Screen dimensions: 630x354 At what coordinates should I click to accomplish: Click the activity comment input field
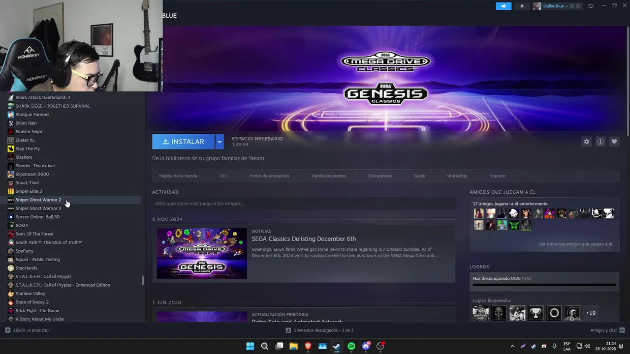(x=304, y=204)
